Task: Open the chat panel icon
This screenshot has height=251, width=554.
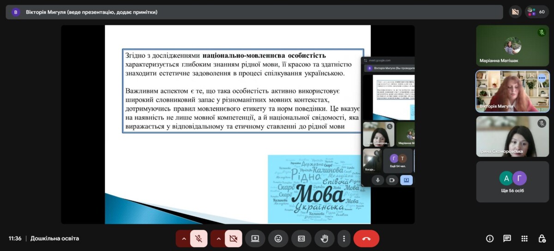Action: pos(507,239)
